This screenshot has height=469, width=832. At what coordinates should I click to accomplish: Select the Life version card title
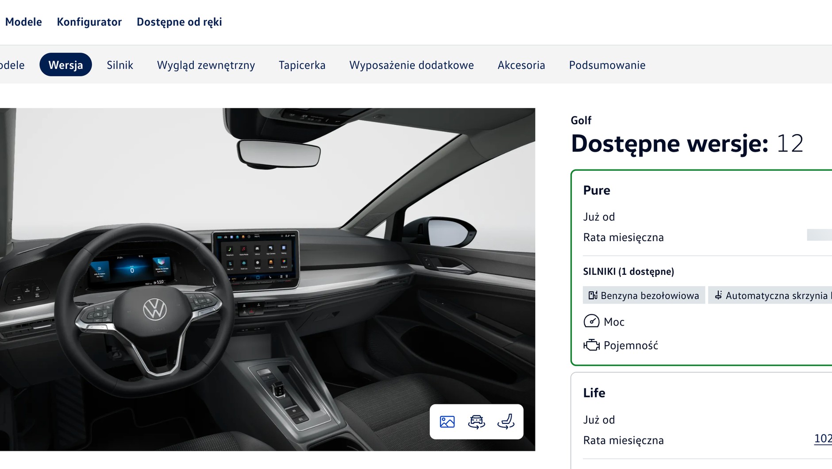point(594,393)
